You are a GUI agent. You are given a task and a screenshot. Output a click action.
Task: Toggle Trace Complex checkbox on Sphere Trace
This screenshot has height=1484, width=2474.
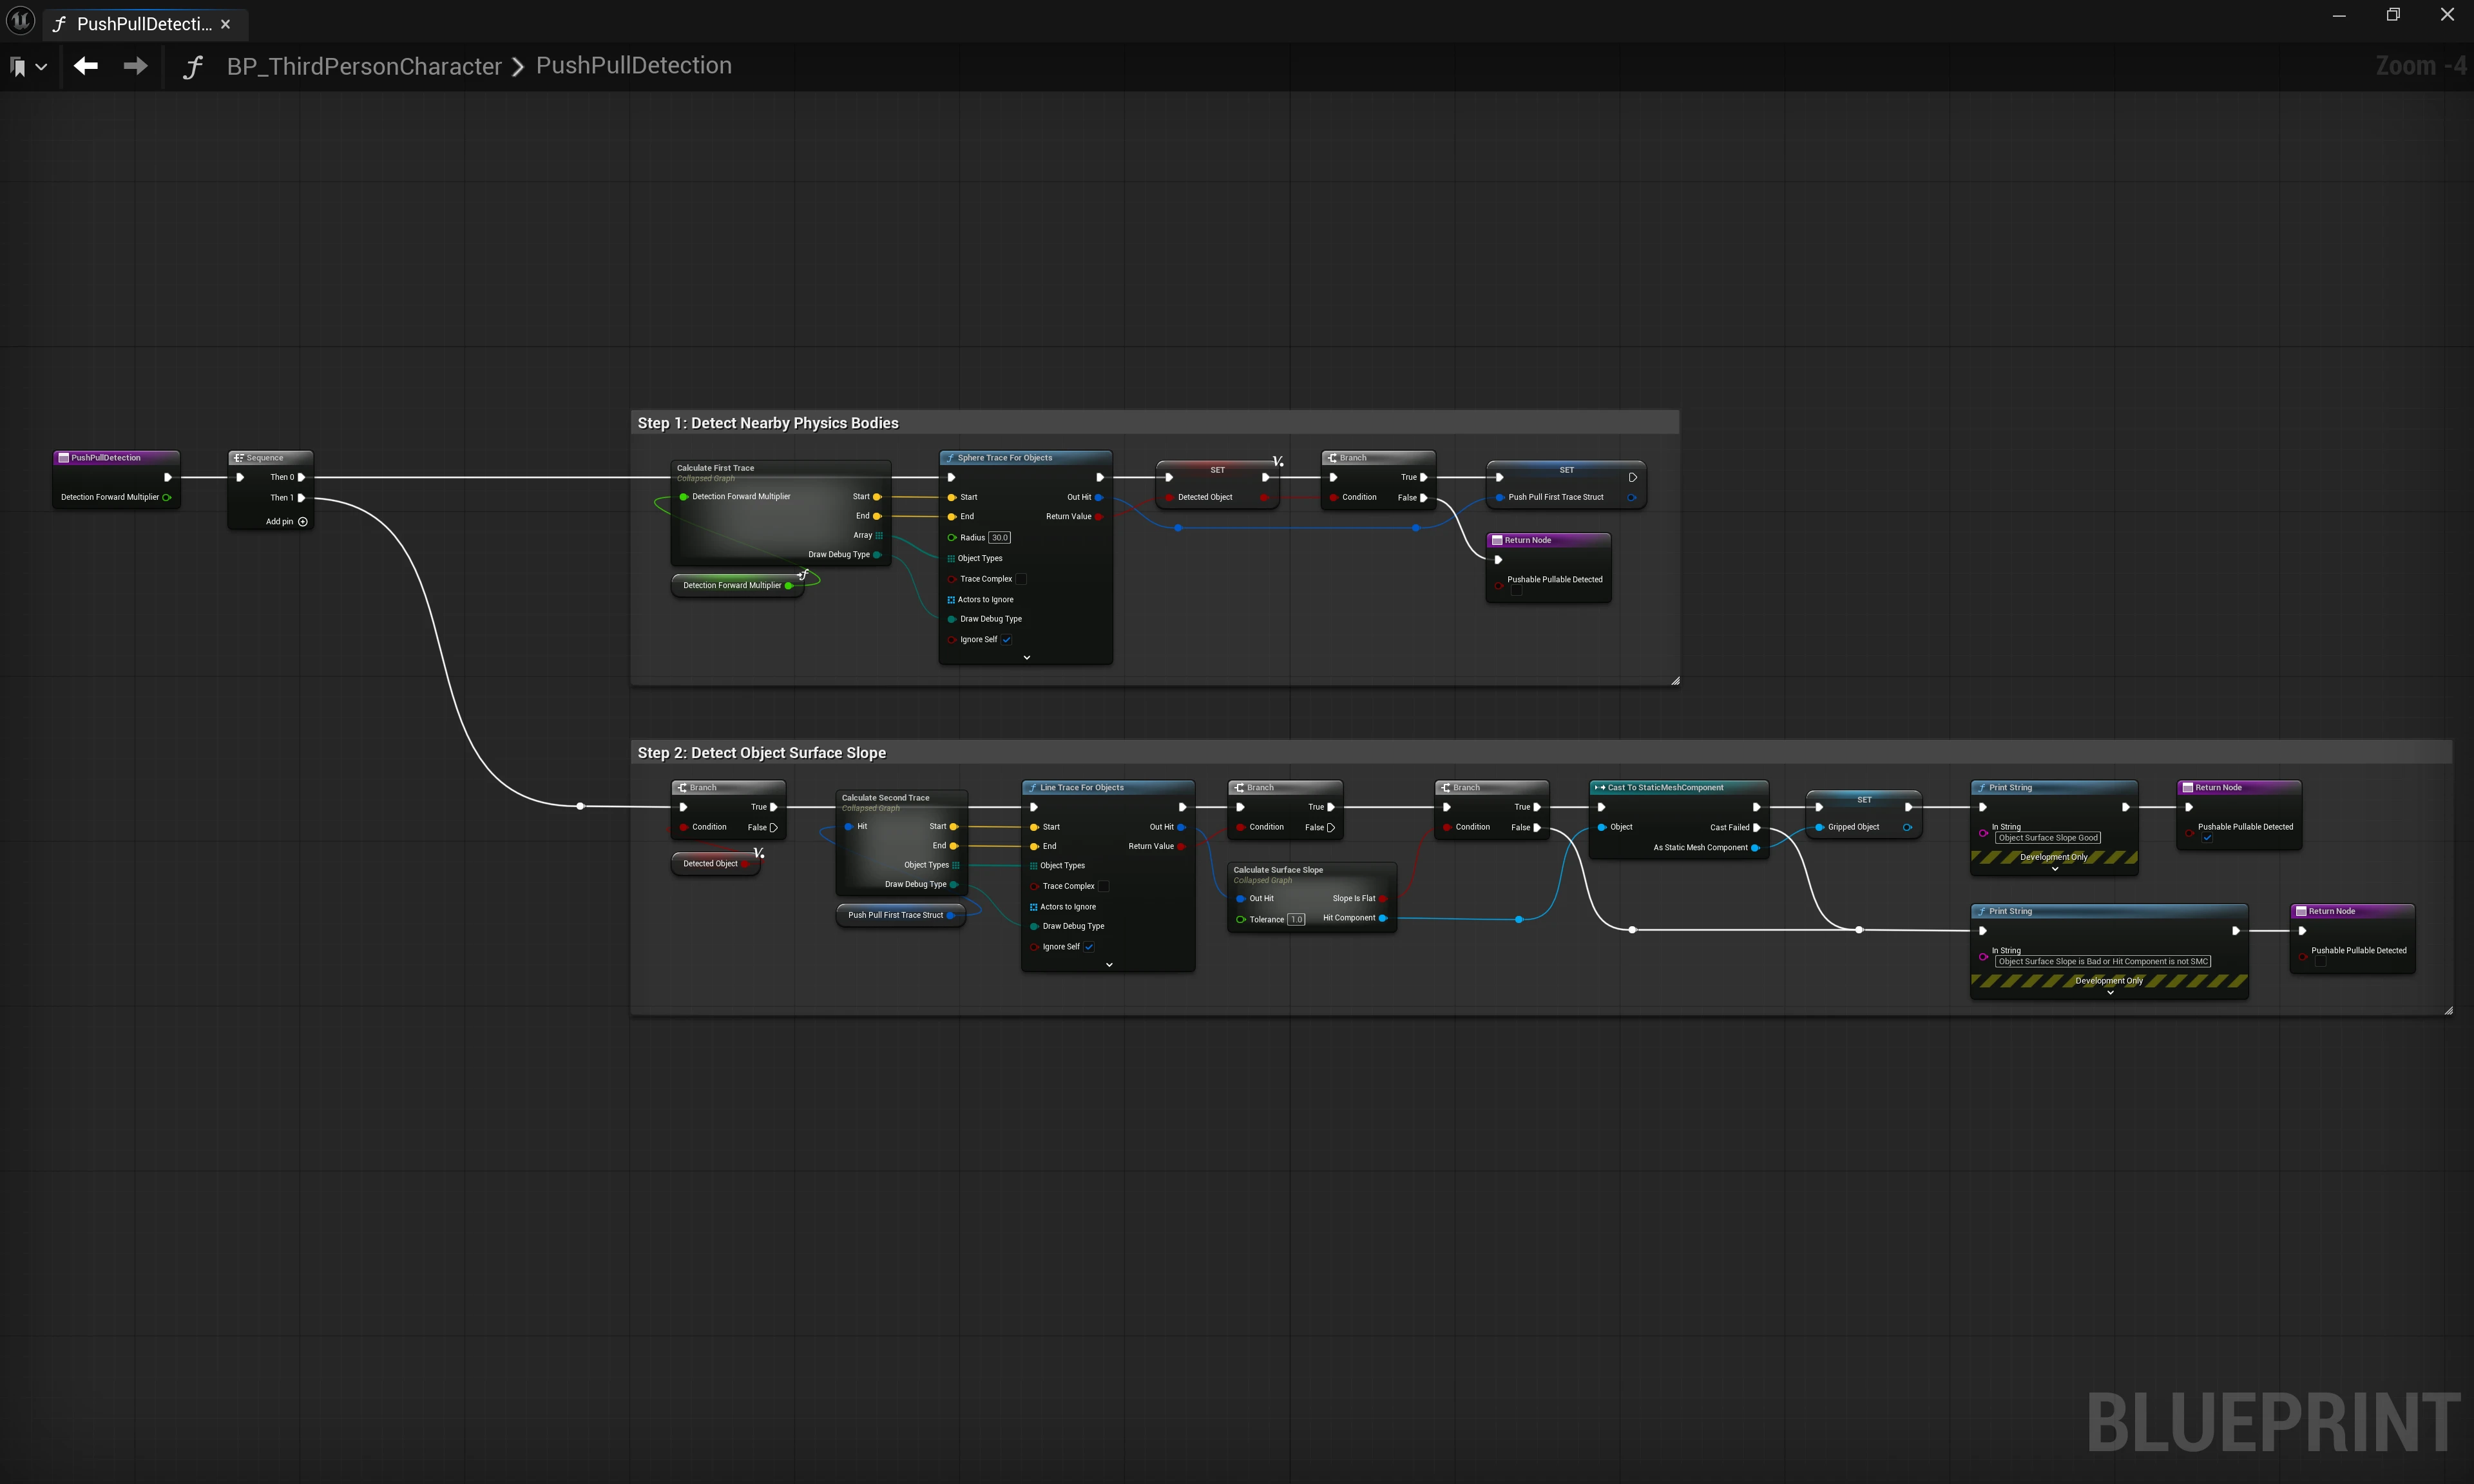(x=1021, y=579)
